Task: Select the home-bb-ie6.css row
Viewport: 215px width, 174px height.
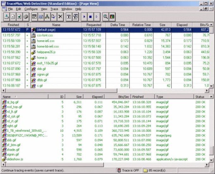Action: coord(105,46)
